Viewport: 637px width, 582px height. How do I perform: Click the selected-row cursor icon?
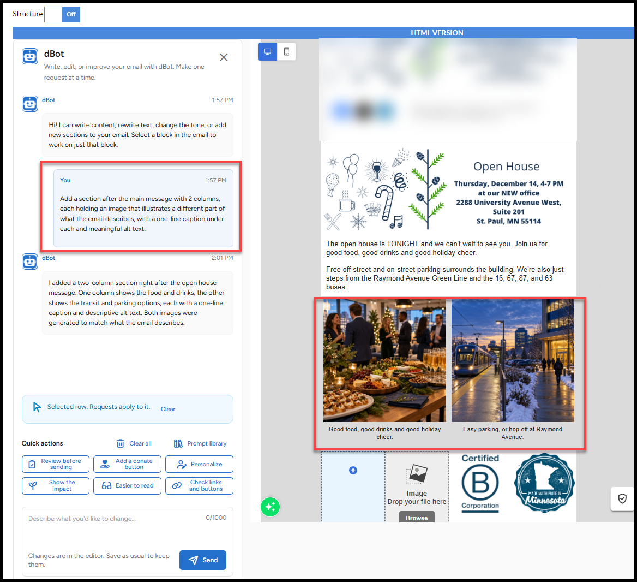point(37,407)
